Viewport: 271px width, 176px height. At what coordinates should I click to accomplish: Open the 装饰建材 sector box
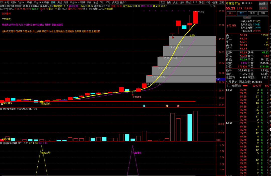263,4
